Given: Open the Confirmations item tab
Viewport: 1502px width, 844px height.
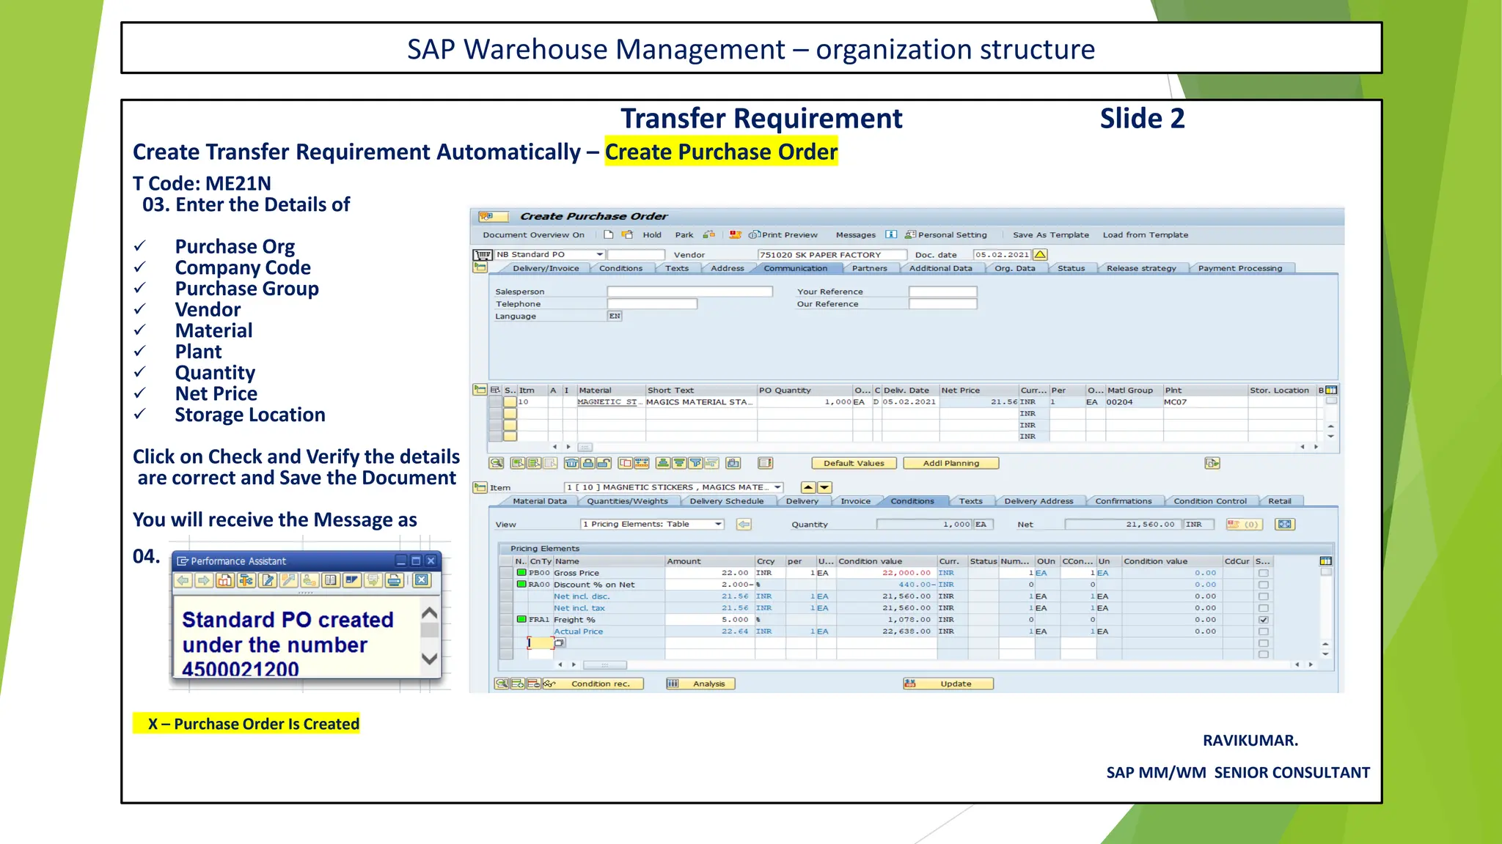Looking at the screenshot, I should 1123,501.
